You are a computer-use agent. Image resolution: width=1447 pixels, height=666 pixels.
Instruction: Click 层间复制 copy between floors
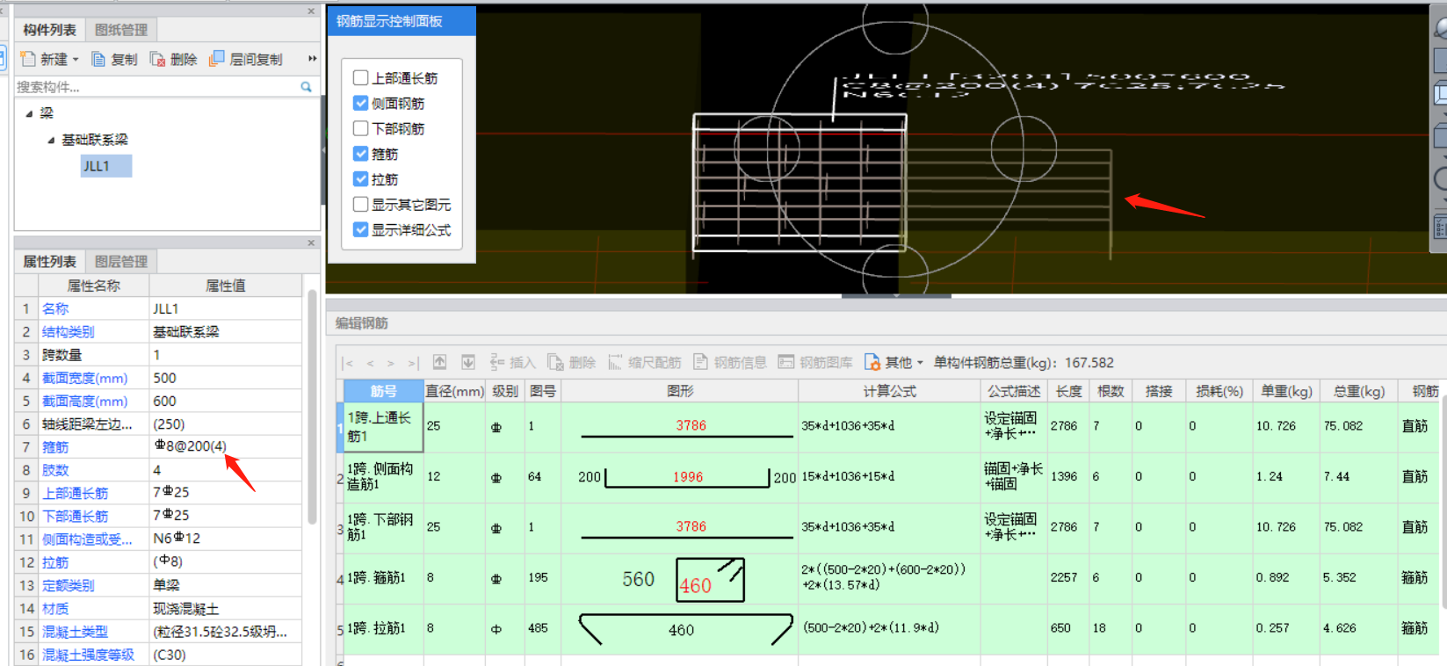(246, 59)
